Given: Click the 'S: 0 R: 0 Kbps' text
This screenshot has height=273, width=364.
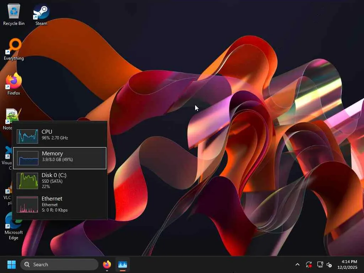Looking at the screenshot, I should [x=54, y=210].
